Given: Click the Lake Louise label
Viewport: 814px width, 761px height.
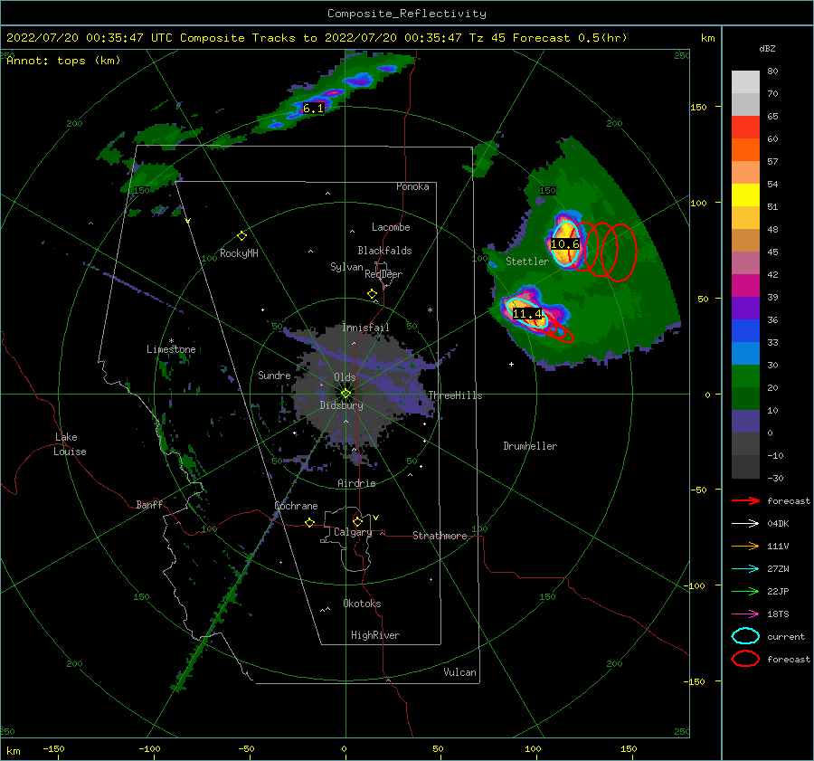Looking at the screenshot, I should [x=70, y=444].
